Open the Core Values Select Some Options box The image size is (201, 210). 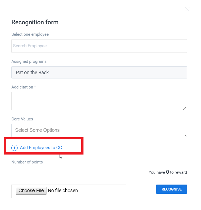click(x=99, y=130)
